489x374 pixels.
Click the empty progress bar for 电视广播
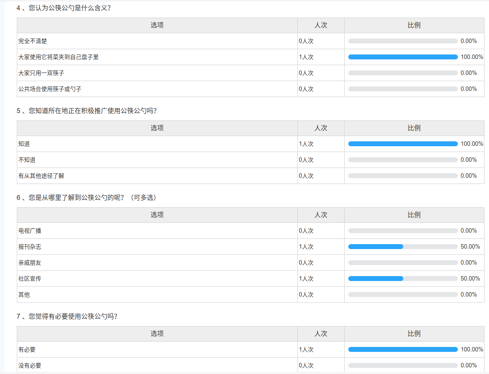tap(402, 231)
